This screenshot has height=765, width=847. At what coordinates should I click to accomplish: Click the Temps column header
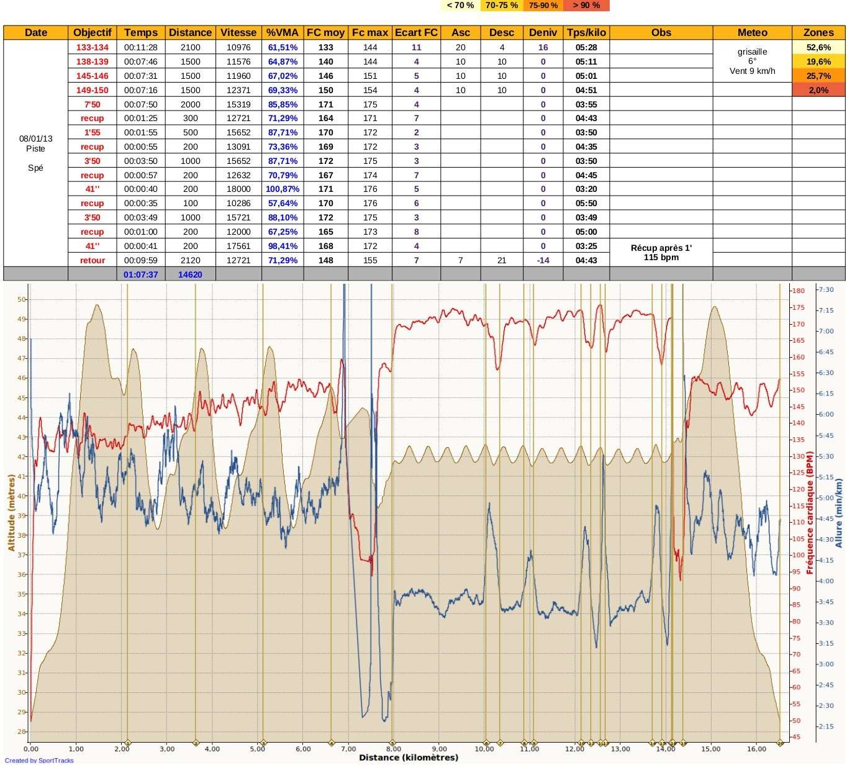tap(141, 32)
